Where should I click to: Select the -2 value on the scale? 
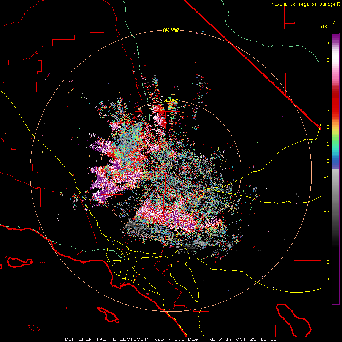click(326, 195)
